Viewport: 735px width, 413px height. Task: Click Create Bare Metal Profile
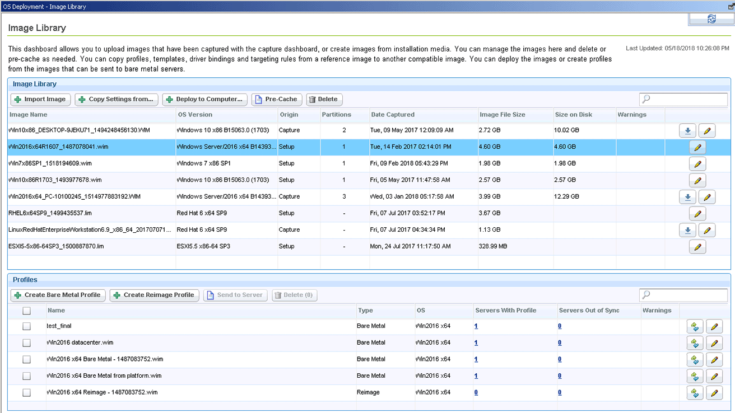[58, 295]
